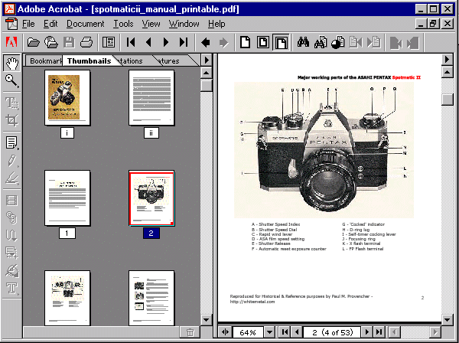Click the greyed Go to next view arrow
The image size is (459, 343).
pyautogui.click(x=223, y=43)
